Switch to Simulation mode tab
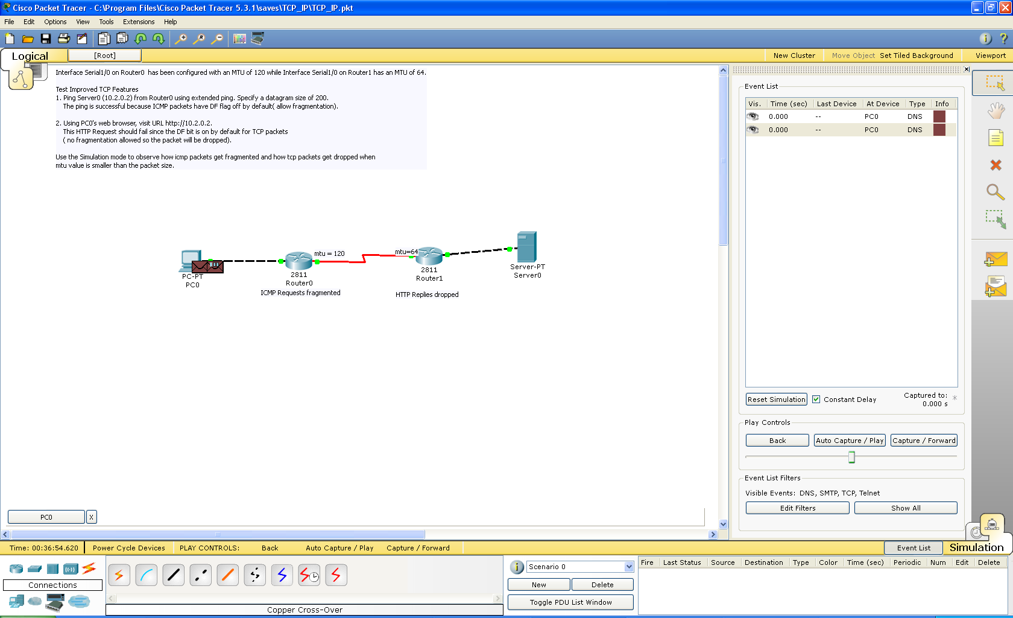Screen dimensions: 1013x618 click(976, 547)
